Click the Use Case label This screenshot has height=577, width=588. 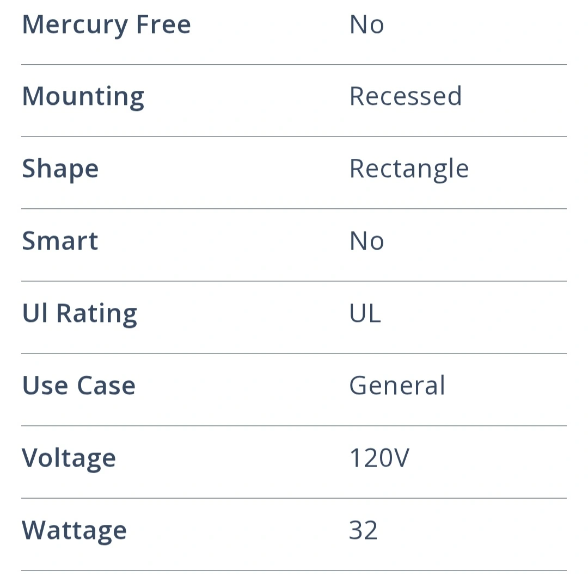click(x=78, y=386)
